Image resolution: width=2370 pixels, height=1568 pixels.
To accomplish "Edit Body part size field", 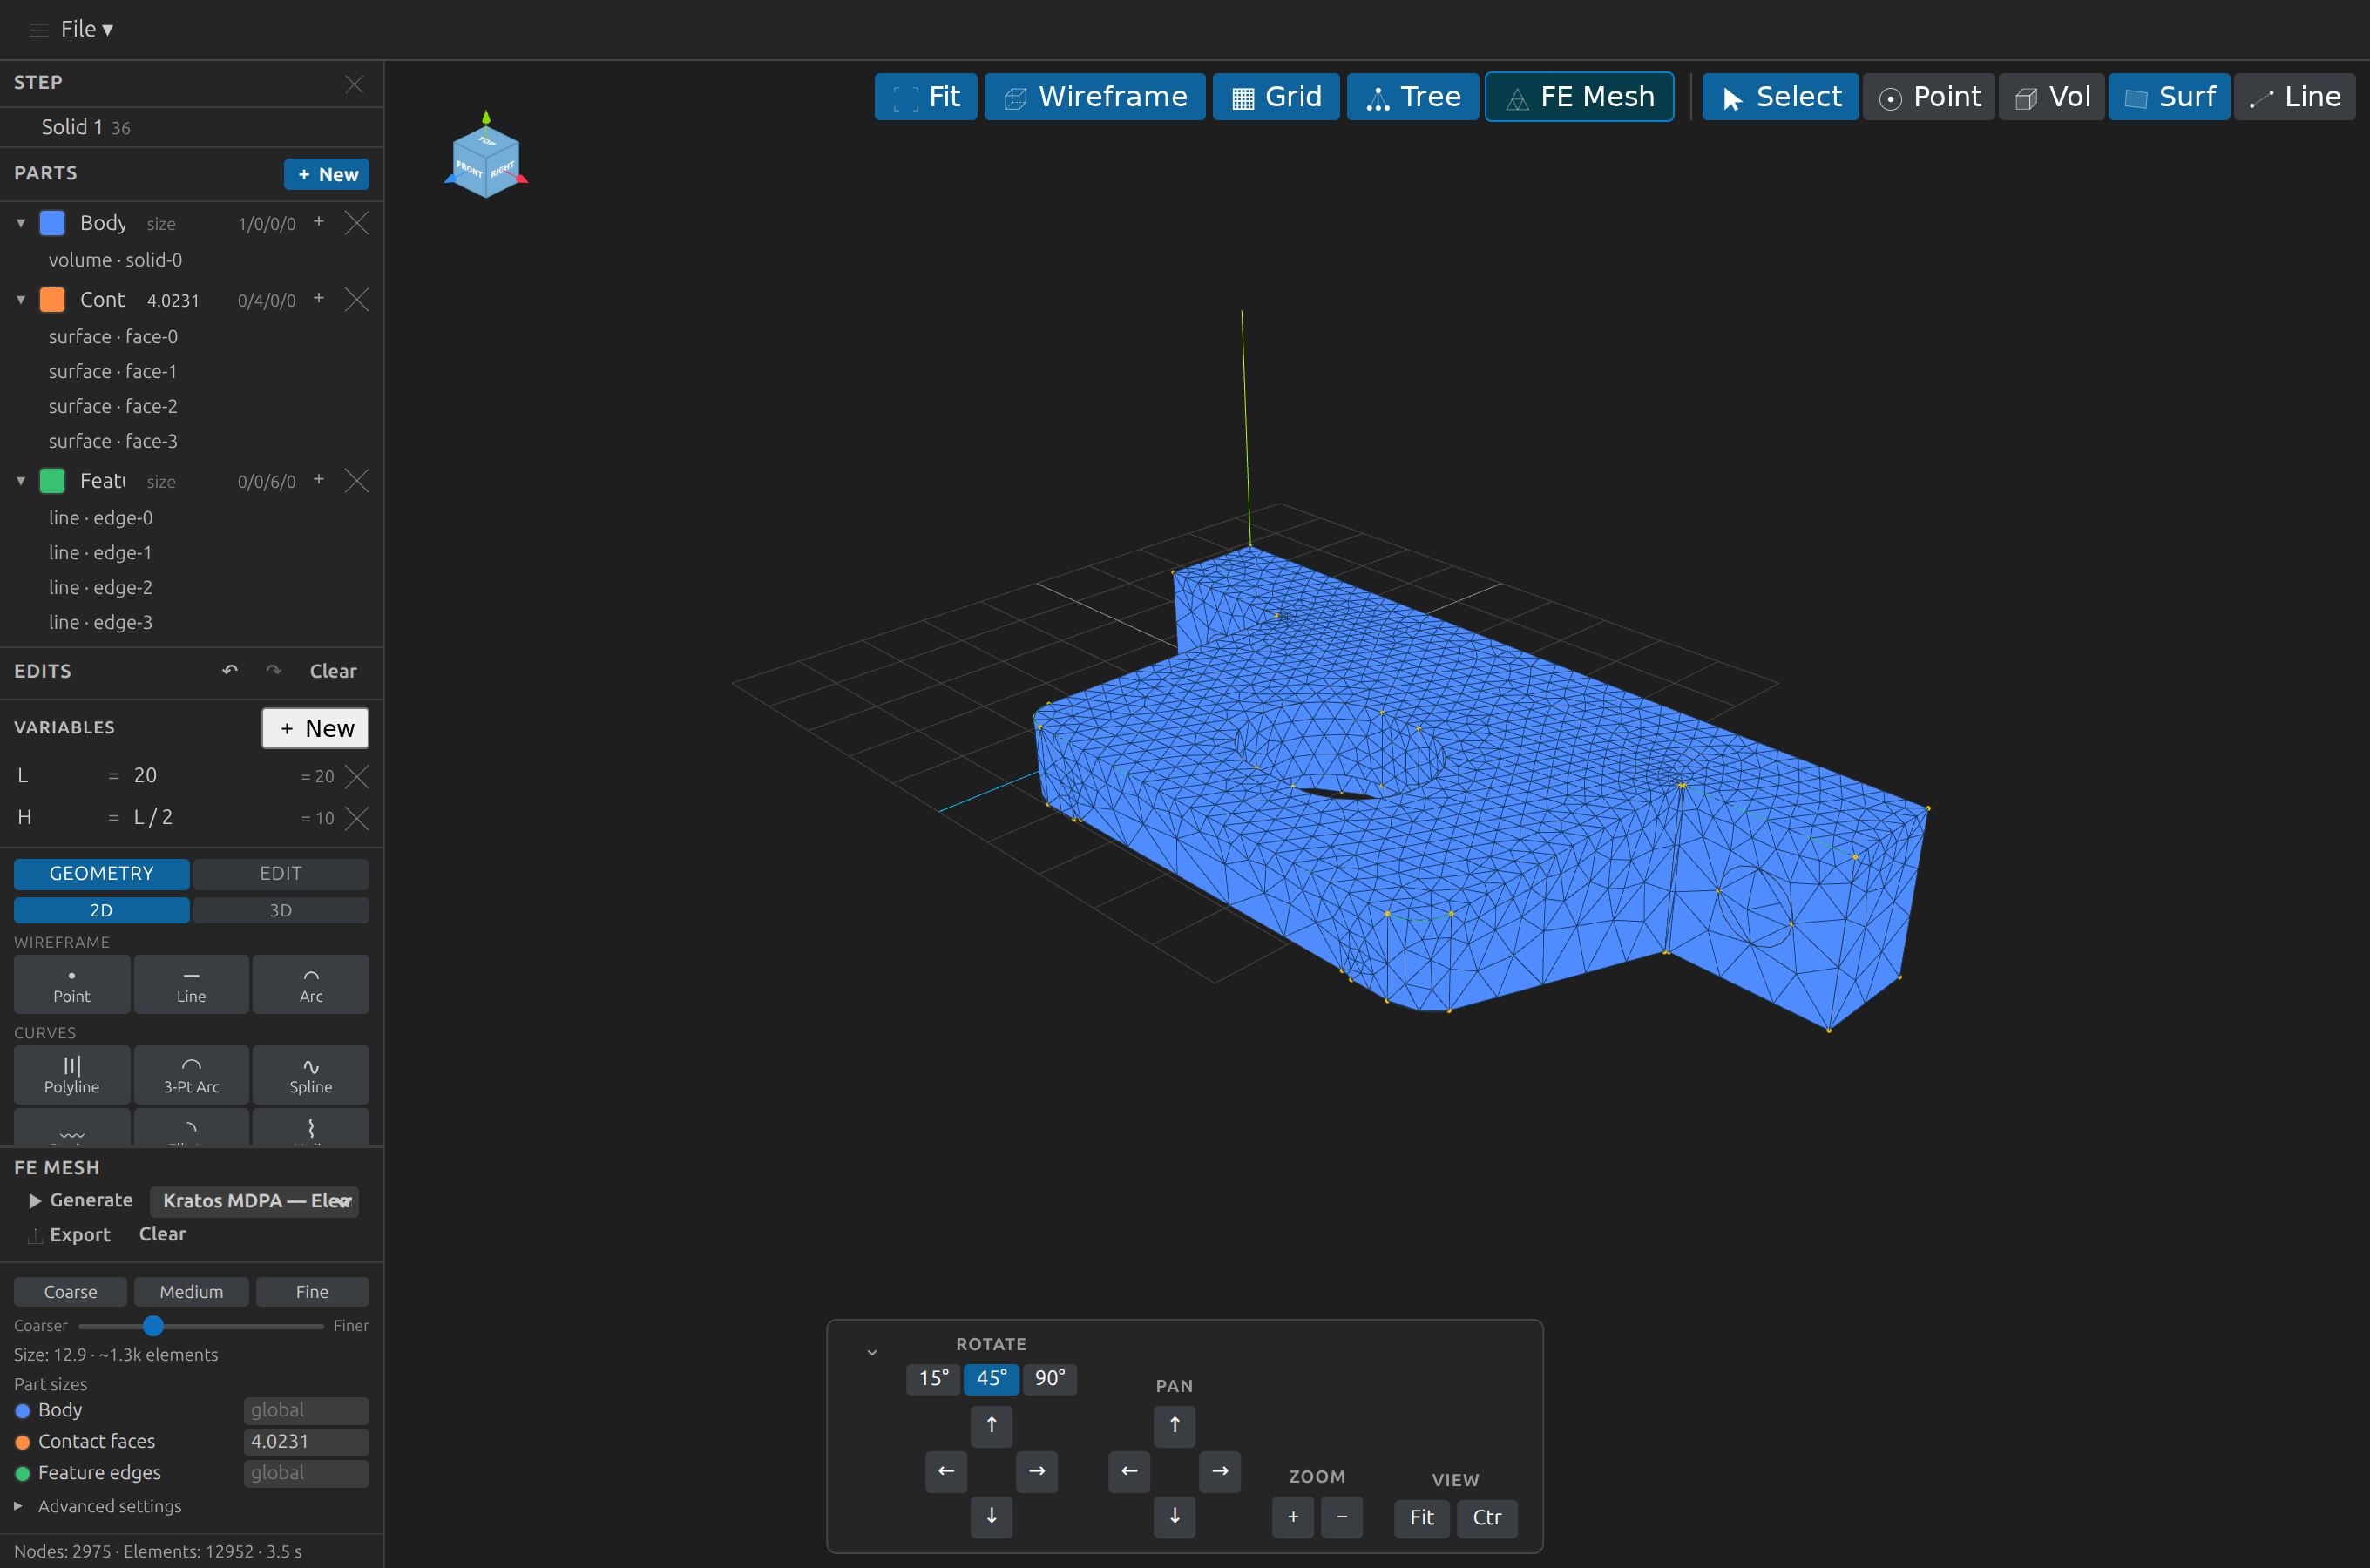I will pyautogui.click(x=306, y=1411).
